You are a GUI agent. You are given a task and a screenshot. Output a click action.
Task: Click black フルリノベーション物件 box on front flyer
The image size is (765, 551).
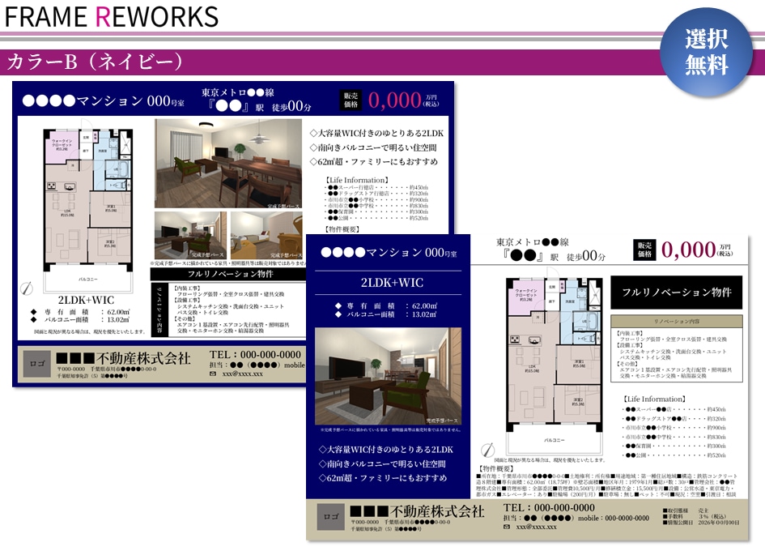point(676,292)
